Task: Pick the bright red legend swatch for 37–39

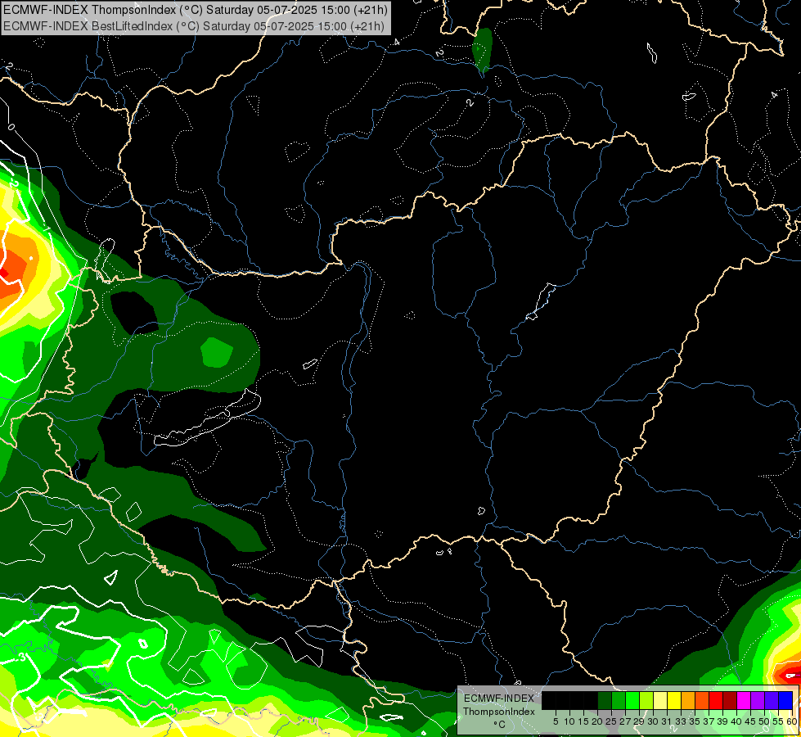Action: tap(717, 700)
